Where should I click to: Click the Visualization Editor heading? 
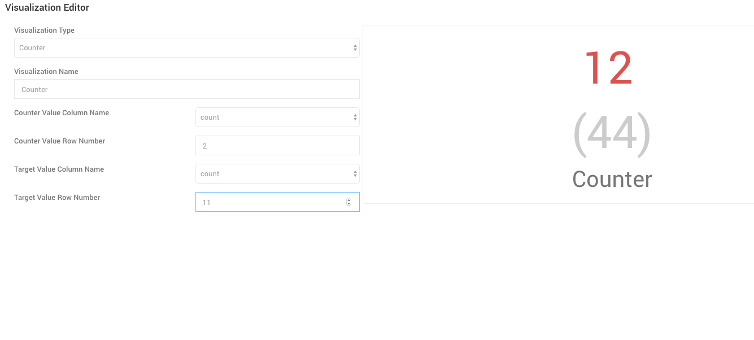[47, 8]
